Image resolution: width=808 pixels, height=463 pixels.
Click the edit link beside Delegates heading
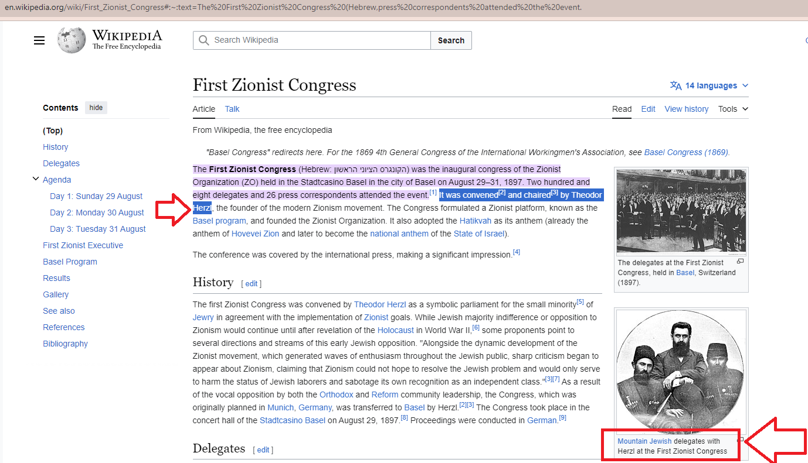click(x=263, y=450)
